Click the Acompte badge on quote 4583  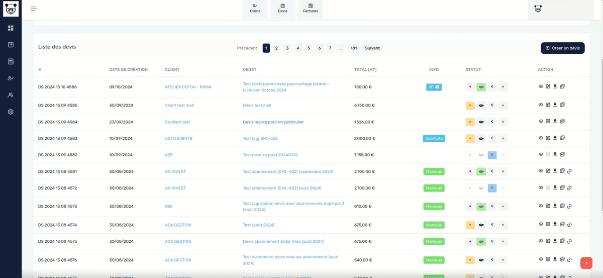[434, 138]
